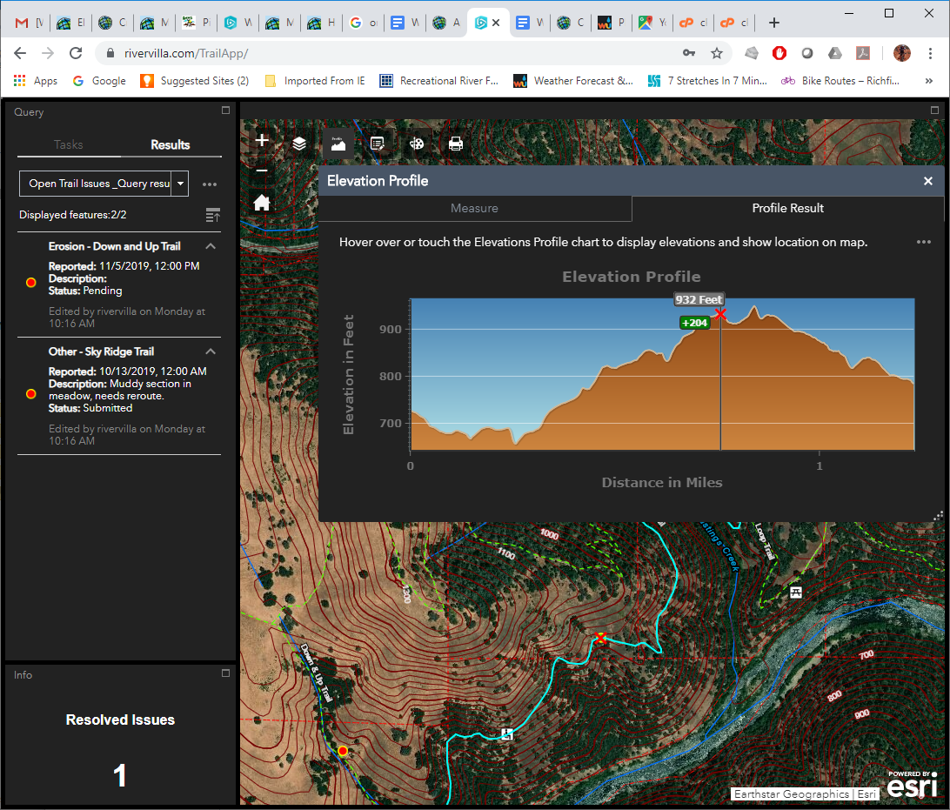Screen dimensions: 950x810
Task: Zoom out using the minus button
Action: pyautogui.click(x=261, y=171)
